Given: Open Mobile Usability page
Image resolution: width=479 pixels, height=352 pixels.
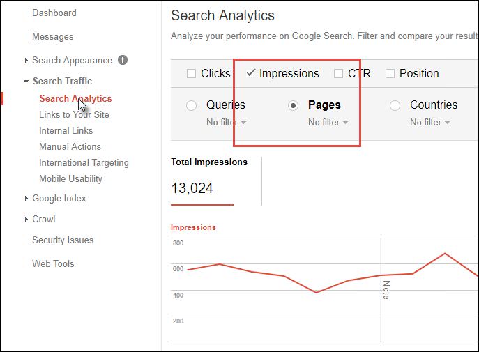Looking at the screenshot, I should click(70, 178).
